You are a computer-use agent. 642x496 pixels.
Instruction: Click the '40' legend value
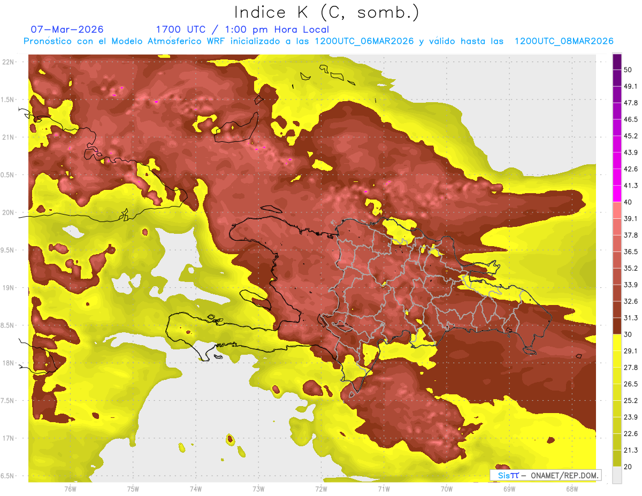(628, 202)
